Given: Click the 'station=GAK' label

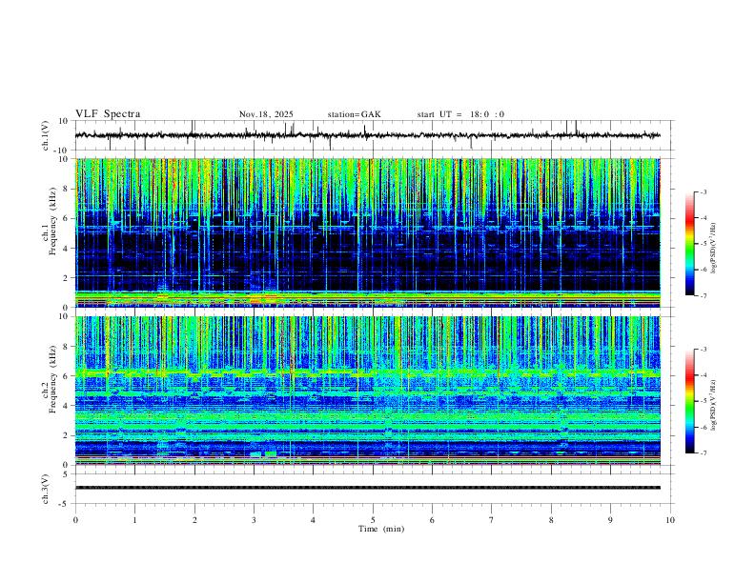Looking at the screenshot, I should tap(354, 114).
